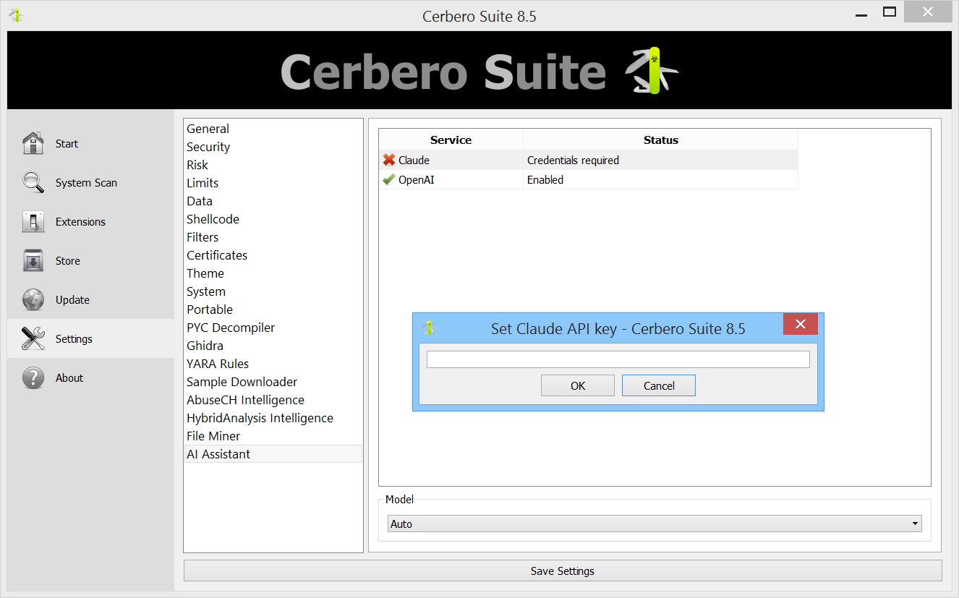The image size is (959, 598).
Task: Open System Scan magnifier icon
Action: (33, 182)
